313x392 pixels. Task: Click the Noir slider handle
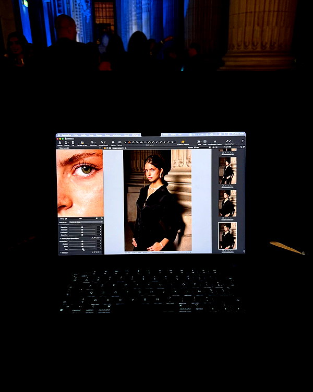[82, 249]
